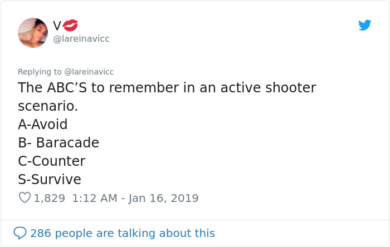Image resolution: width=390 pixels, height=247 pixels.
Task: Click the red lips emoji beside V
Action: [71, 25]
